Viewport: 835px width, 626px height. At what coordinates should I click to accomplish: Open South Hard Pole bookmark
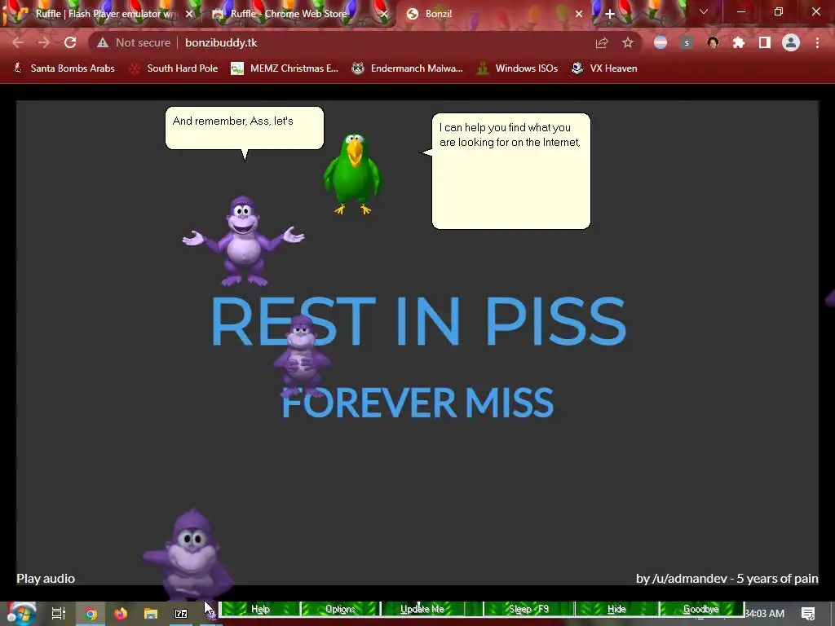175,68
